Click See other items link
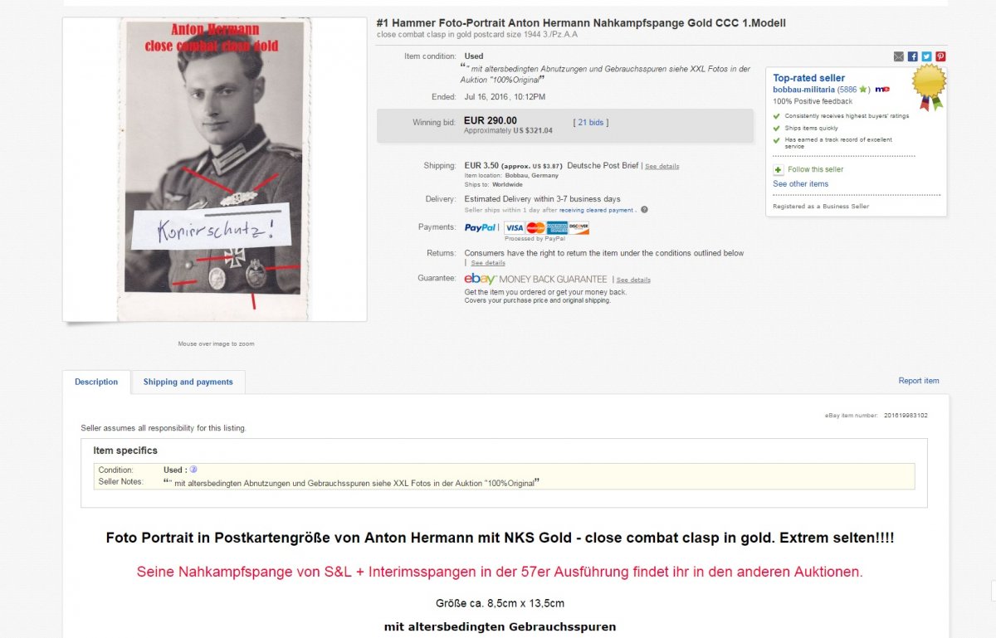Image resolution: width=996 pixels, height=638 pixels. (x=800, y=184)
